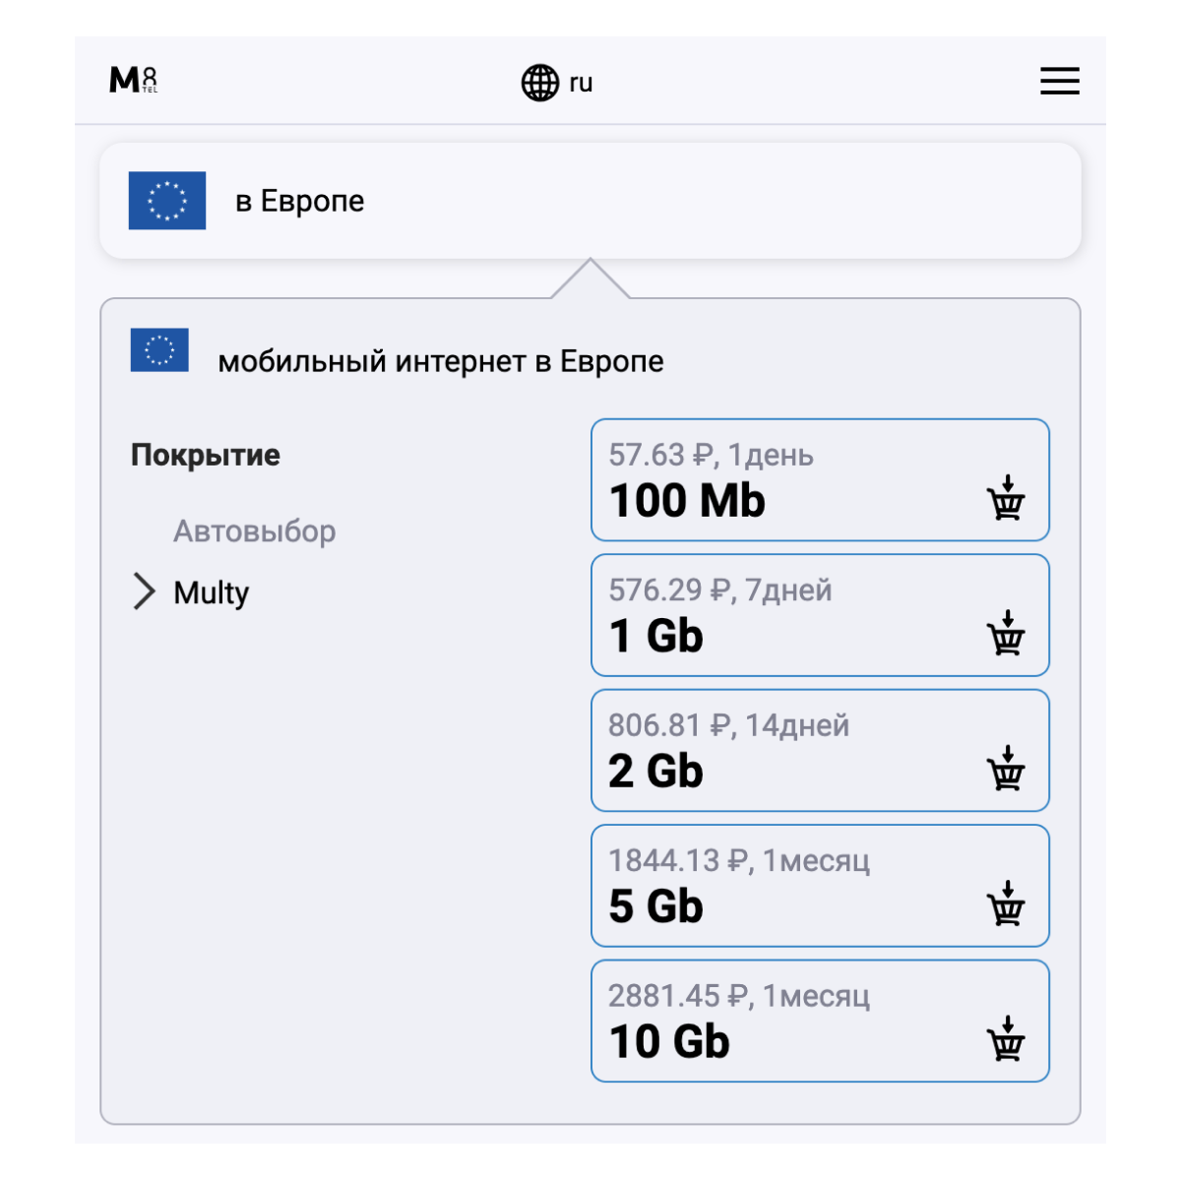Screen dimensions: 1181x1181
Task: Choose the 57.63 ₽ one-day plan
Action: (x=820, y=480)
